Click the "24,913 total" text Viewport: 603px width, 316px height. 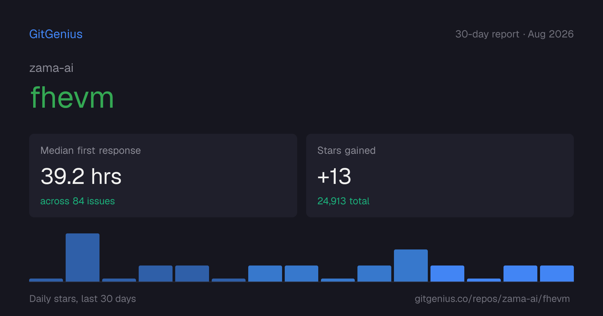point(343,201)
